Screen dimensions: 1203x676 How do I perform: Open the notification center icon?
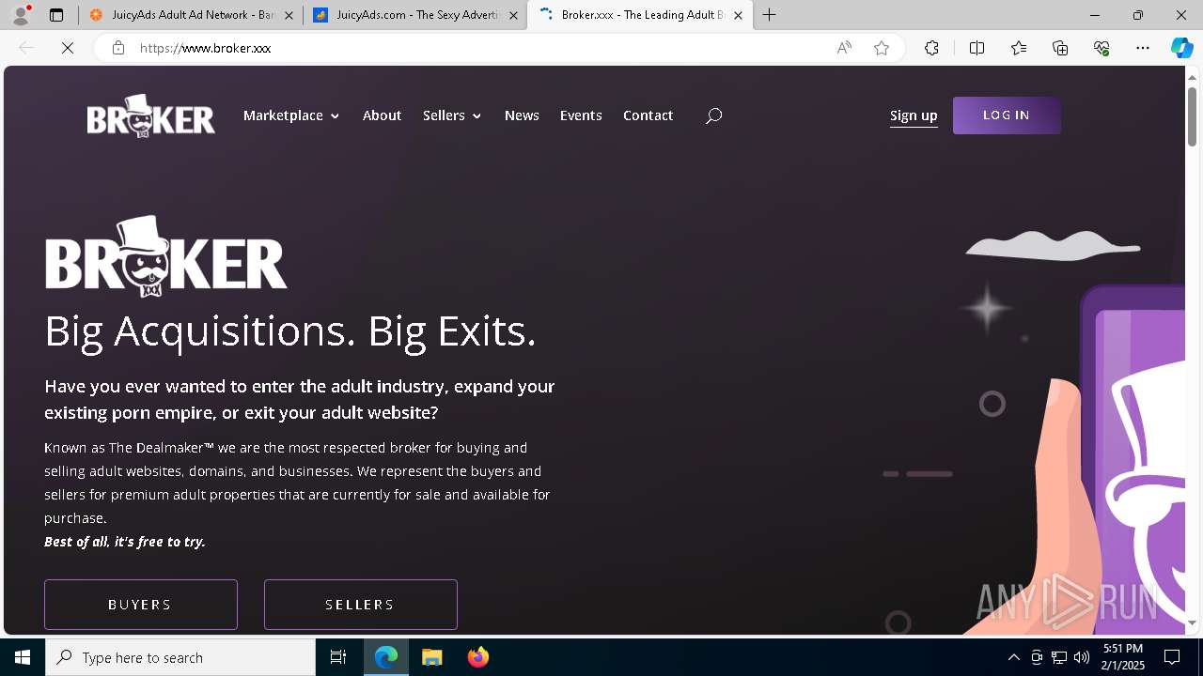pos(1172,657)
